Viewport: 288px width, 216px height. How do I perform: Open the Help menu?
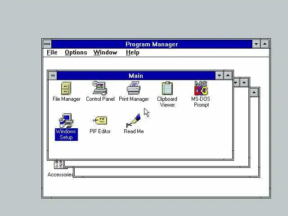pos(132,53)
